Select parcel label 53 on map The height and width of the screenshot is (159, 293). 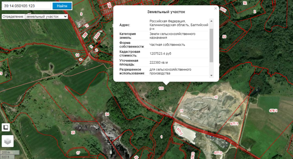[x=224, y=37]
